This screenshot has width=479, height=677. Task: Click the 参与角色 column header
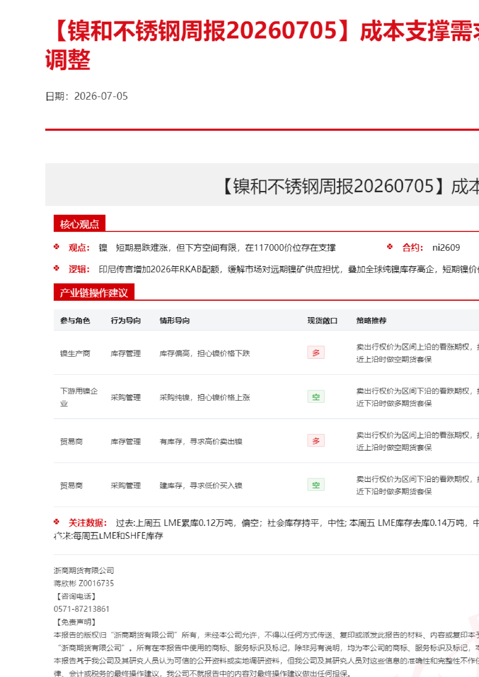[x=75, y=320]
